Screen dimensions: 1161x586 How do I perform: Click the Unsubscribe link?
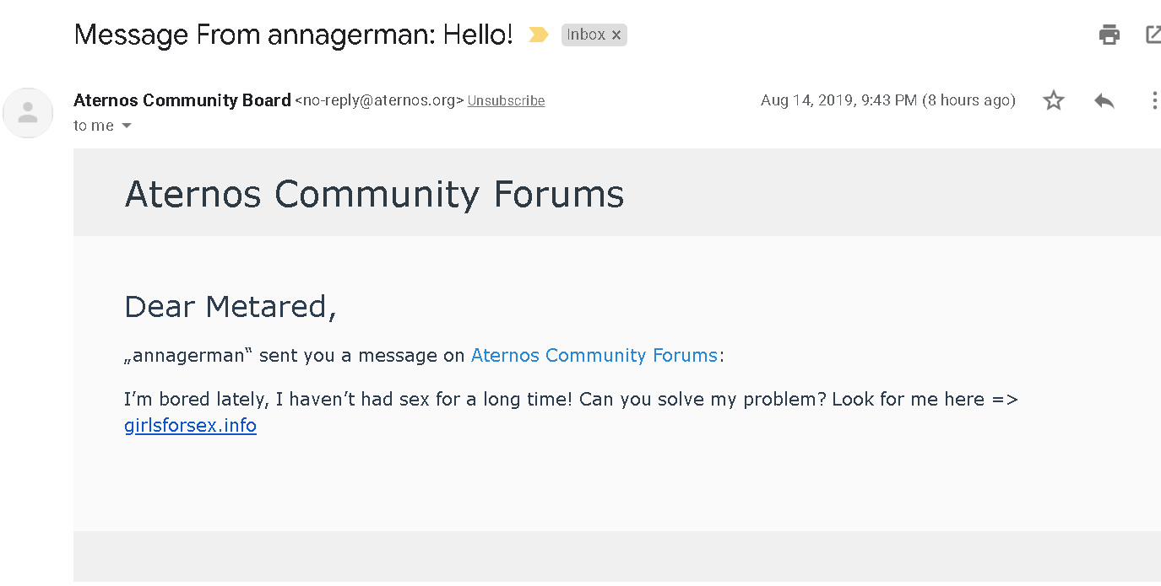click(x=506, y=101)
